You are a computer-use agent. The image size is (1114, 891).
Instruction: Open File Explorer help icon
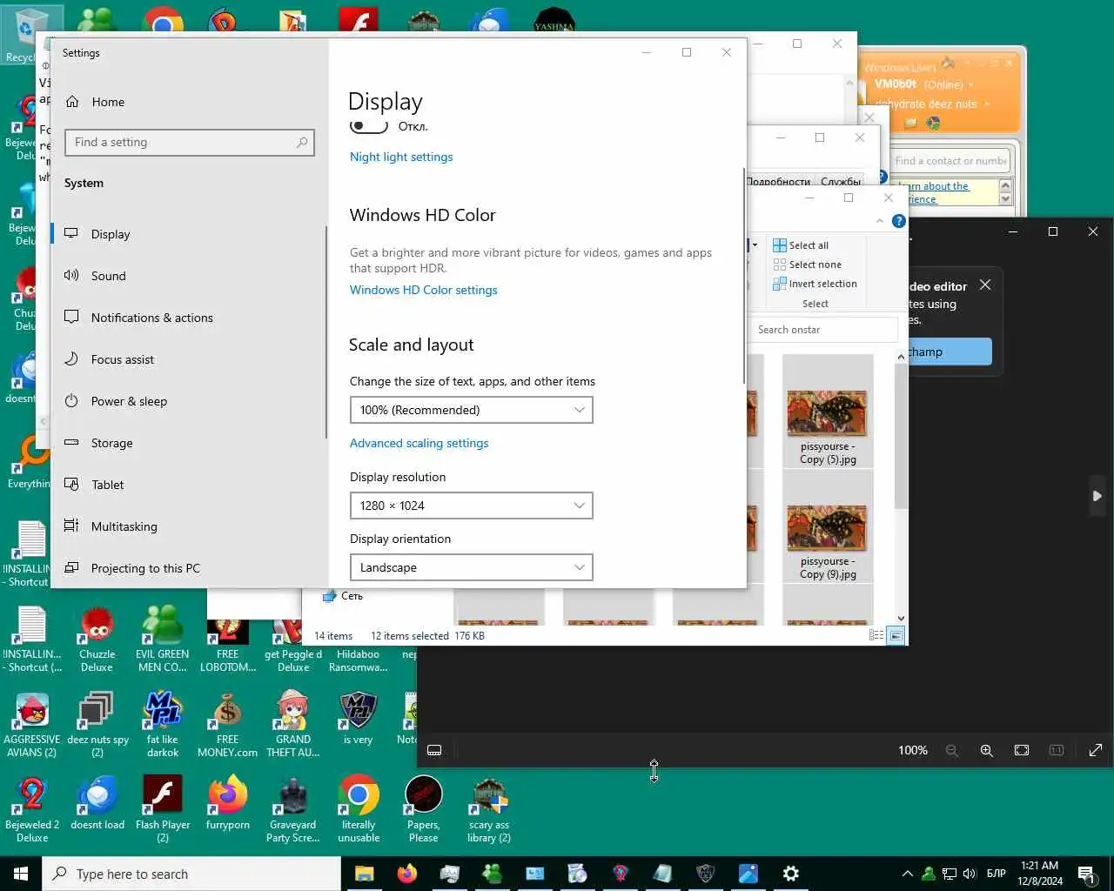click(x=898, y=221)
